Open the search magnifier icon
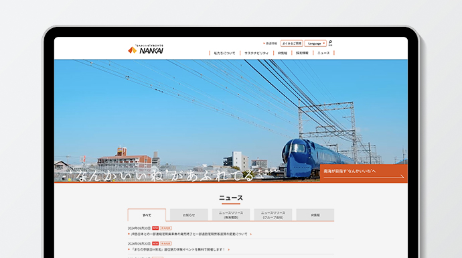 point(330,43)
